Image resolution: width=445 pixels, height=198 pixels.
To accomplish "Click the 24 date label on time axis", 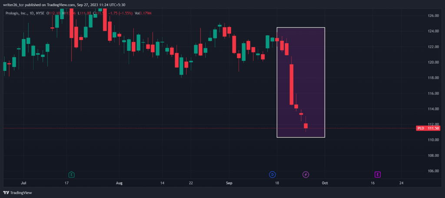I will coord(401,183).
